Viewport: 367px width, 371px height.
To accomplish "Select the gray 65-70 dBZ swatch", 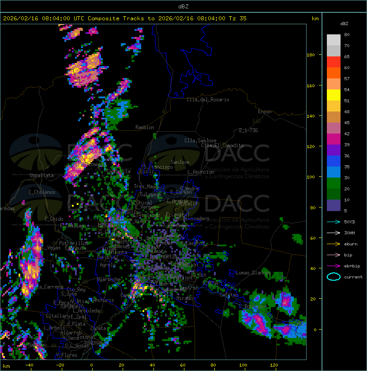I will click(333, 51).
